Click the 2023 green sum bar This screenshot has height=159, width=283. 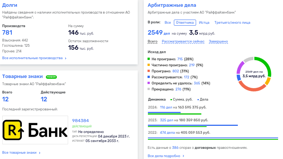click(177, 127)
